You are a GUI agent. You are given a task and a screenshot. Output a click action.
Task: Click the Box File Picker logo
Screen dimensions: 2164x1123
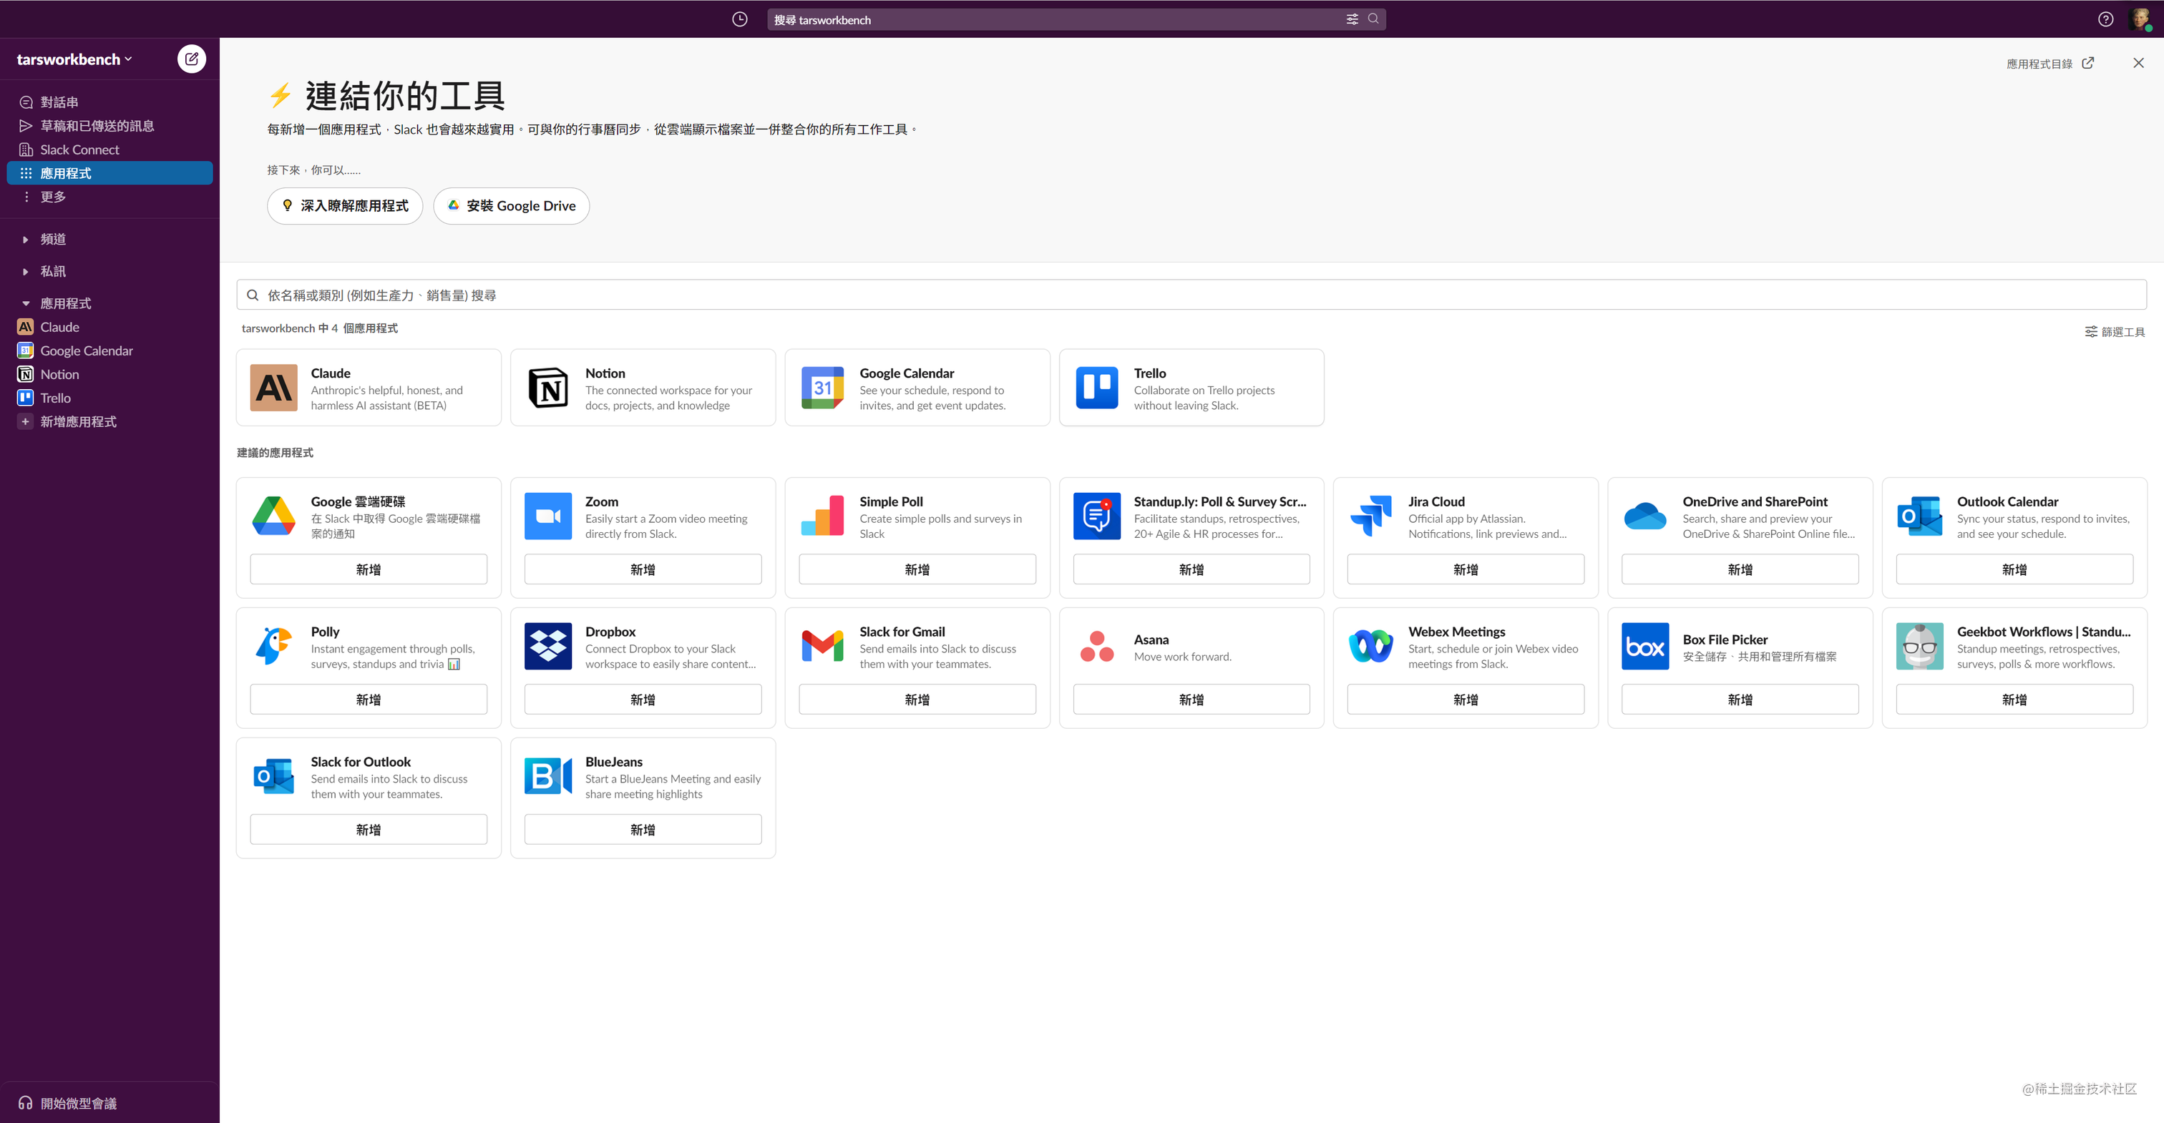tap(1645, 646)
